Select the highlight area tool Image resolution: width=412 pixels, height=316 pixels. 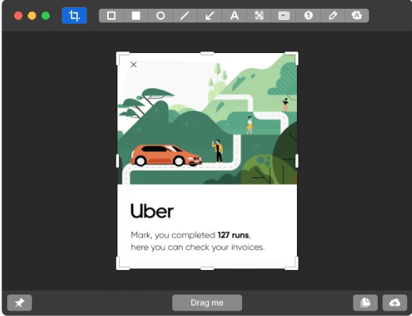click(283, 16)
